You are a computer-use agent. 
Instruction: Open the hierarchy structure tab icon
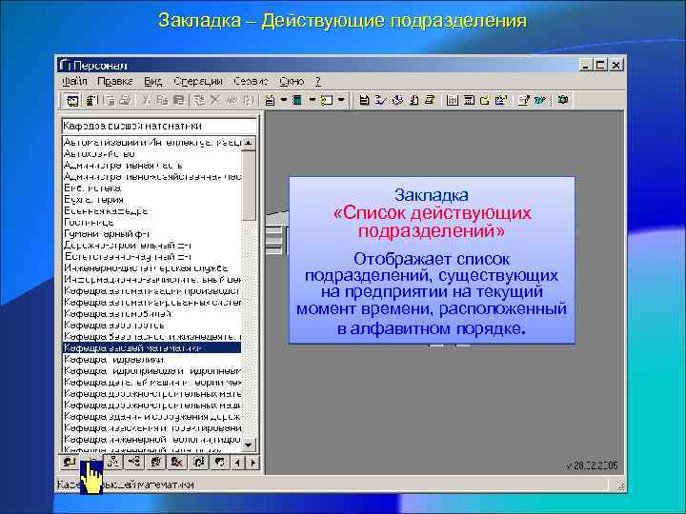pyautogui.click(x=113, y=462)
